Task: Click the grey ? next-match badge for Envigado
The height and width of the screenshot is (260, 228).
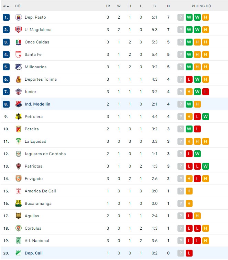Action: 181,179
